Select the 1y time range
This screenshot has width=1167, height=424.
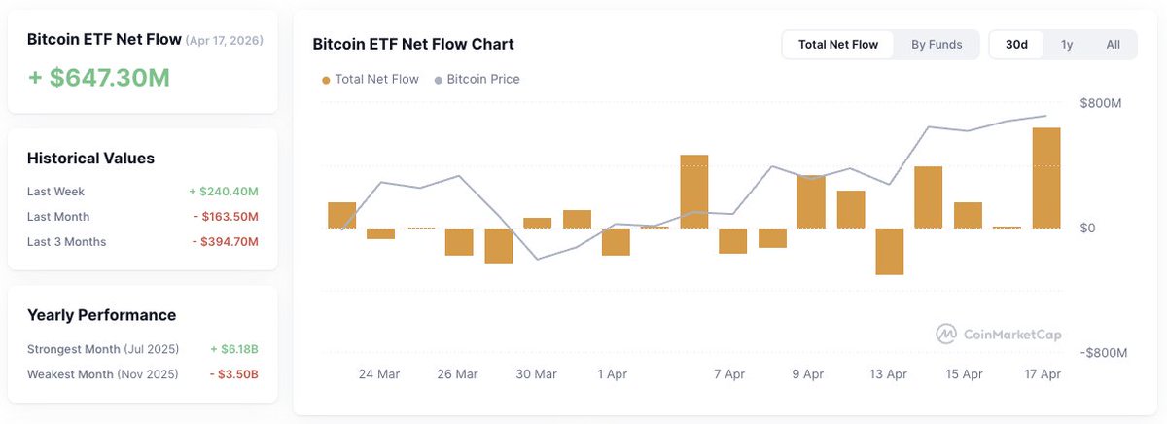click(x=1067, y=45)
